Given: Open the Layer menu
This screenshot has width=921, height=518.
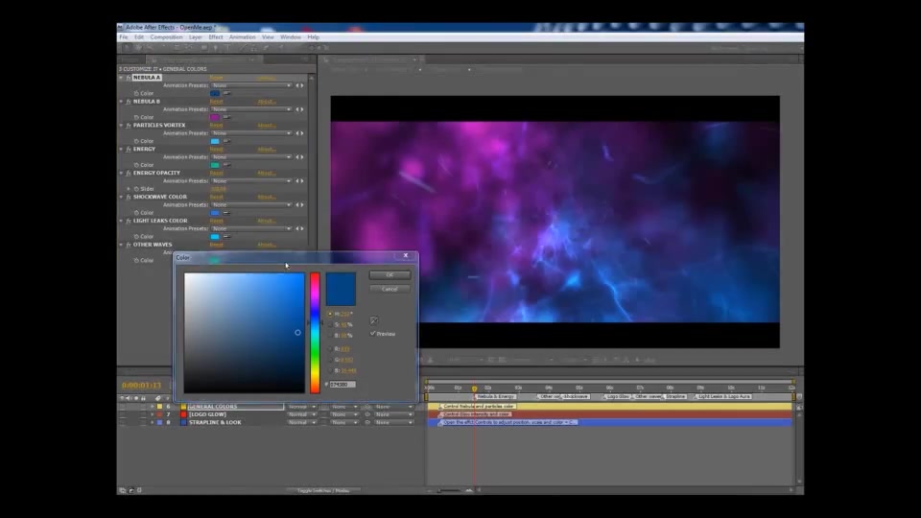Looking at the screenshot, I should point(196,37).
